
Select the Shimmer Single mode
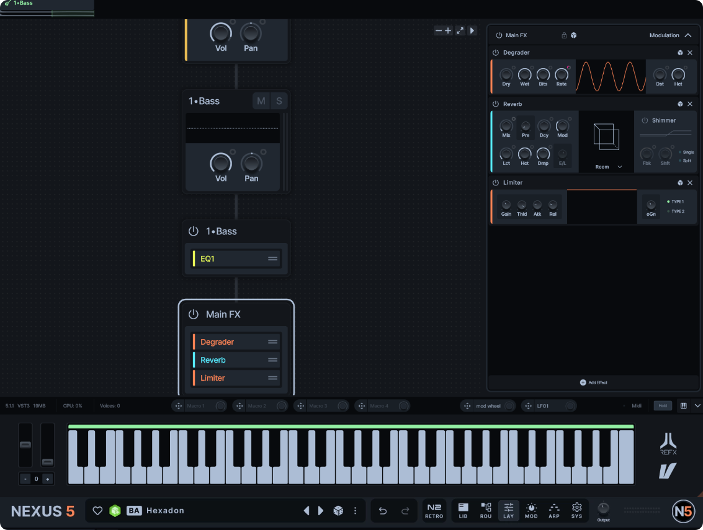click(x=686, y=152)
